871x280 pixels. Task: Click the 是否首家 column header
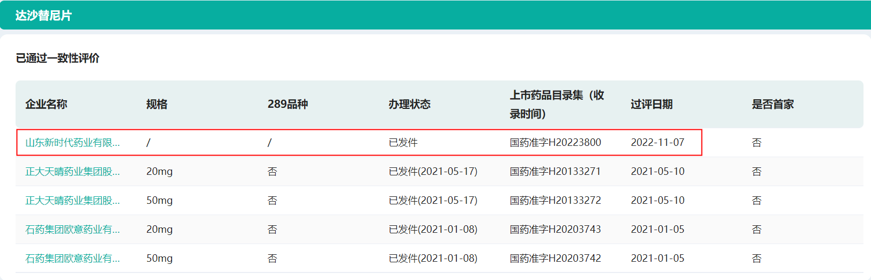[x=772, y=104]
